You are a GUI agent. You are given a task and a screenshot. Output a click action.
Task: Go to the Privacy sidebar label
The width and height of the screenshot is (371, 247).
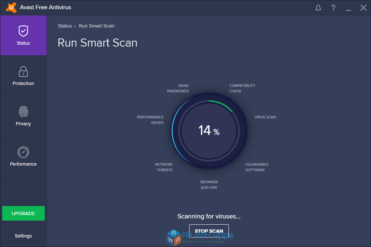23,124
